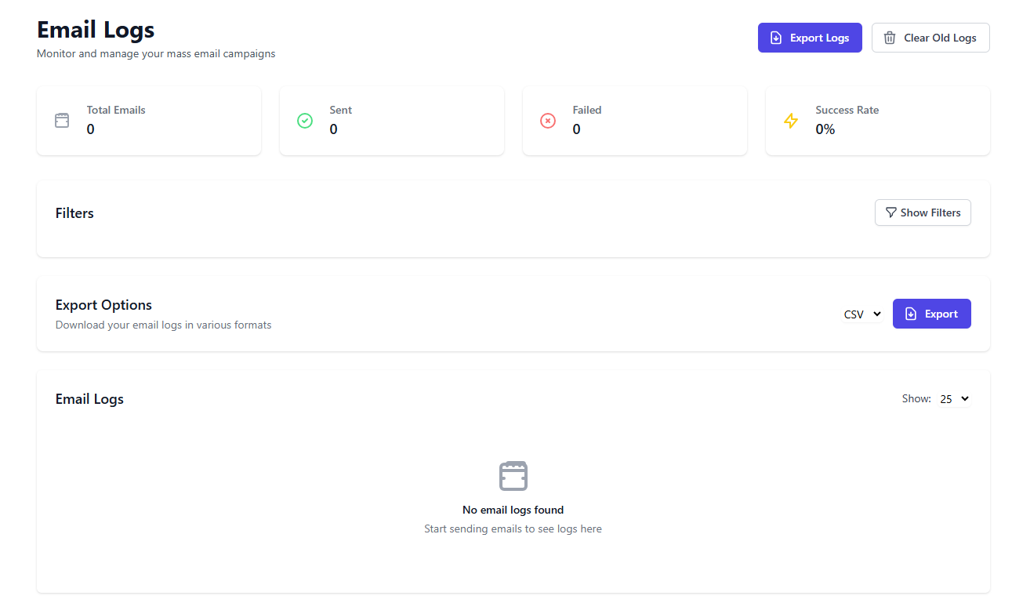Click the trash icon on Clear Old Logs
Image resolution: width=1012 pixels, height=603 pixels.
[x=889, y=37]
